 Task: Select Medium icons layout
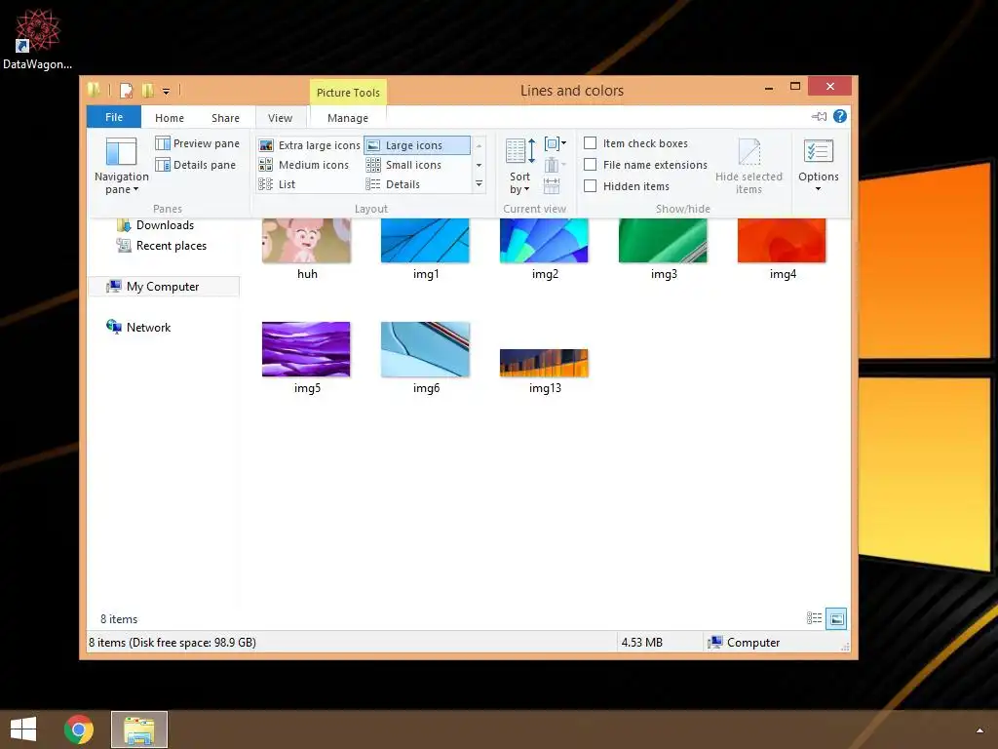click(x=304, y=165)
